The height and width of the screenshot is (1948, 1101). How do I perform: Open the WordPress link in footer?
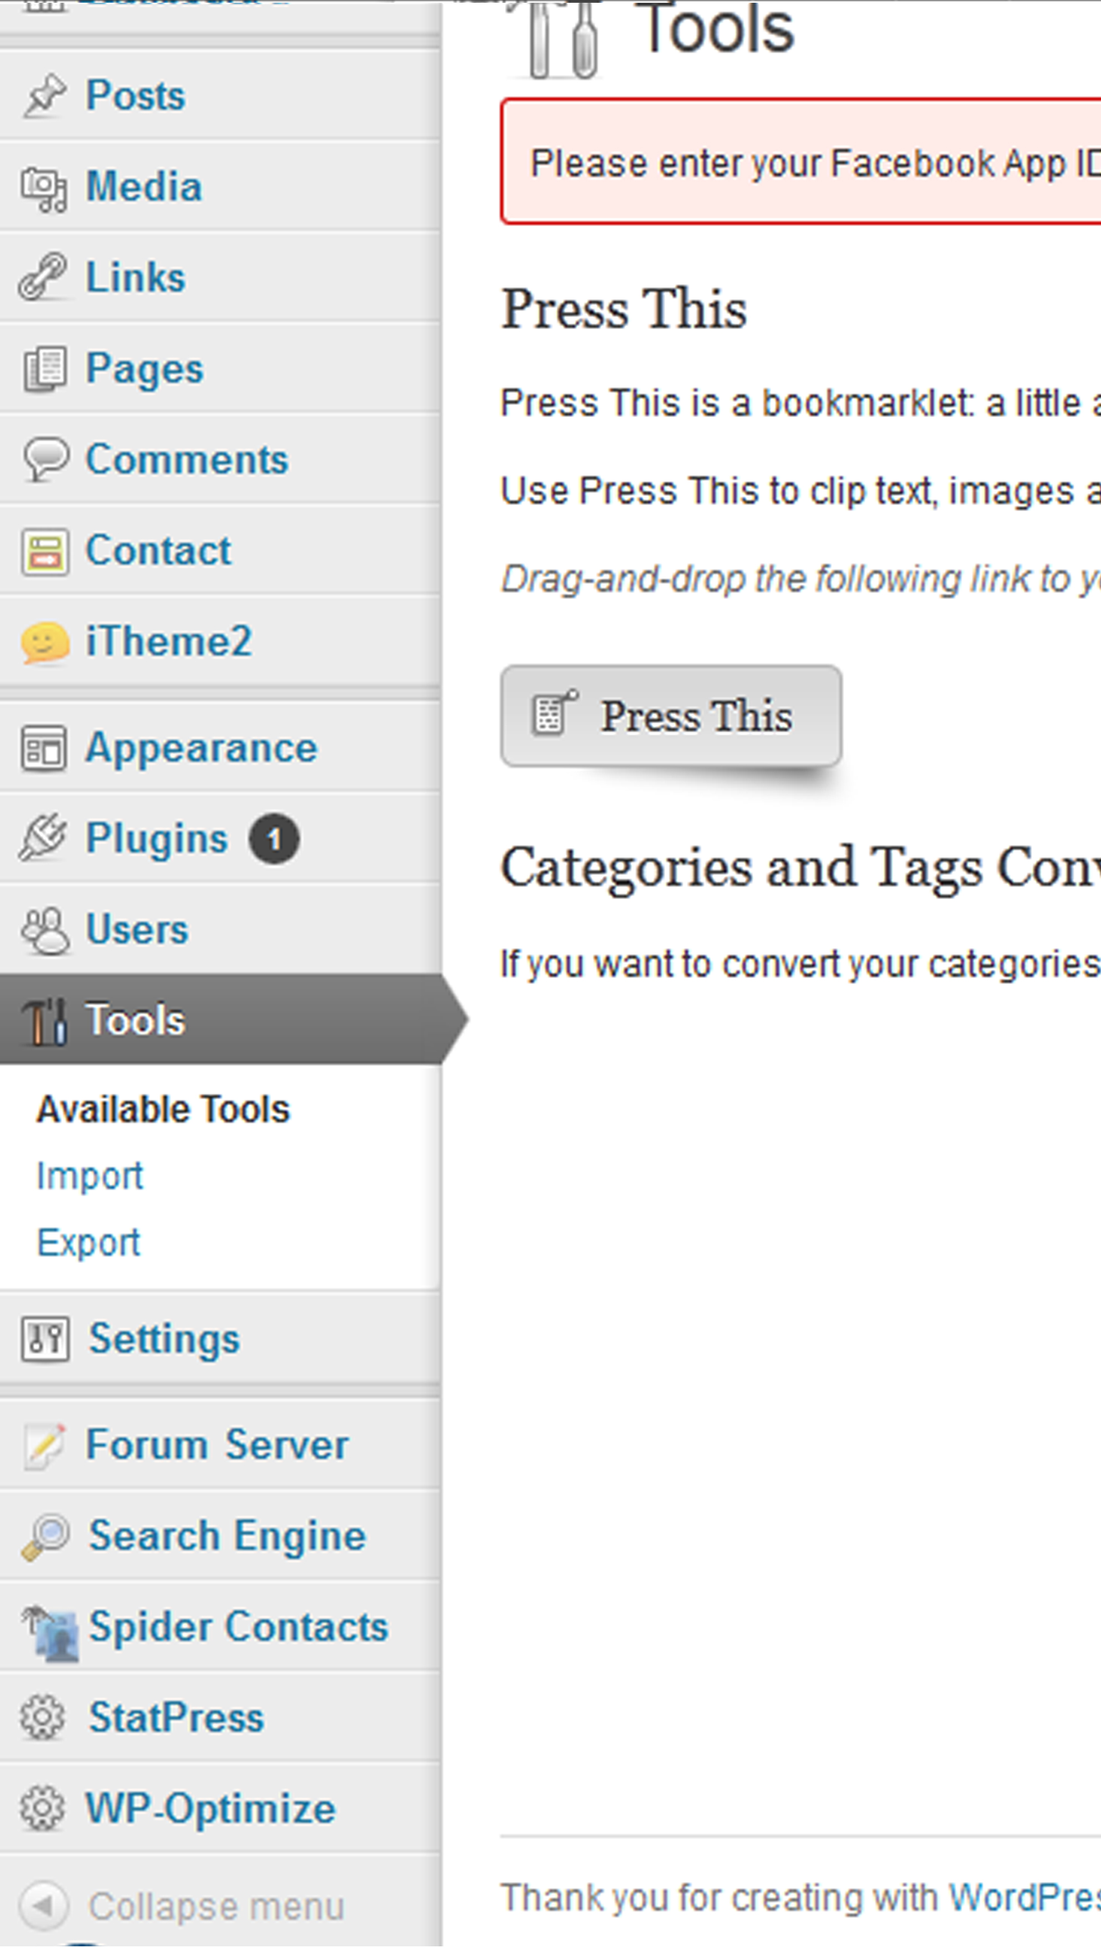pos(1023,1897)
